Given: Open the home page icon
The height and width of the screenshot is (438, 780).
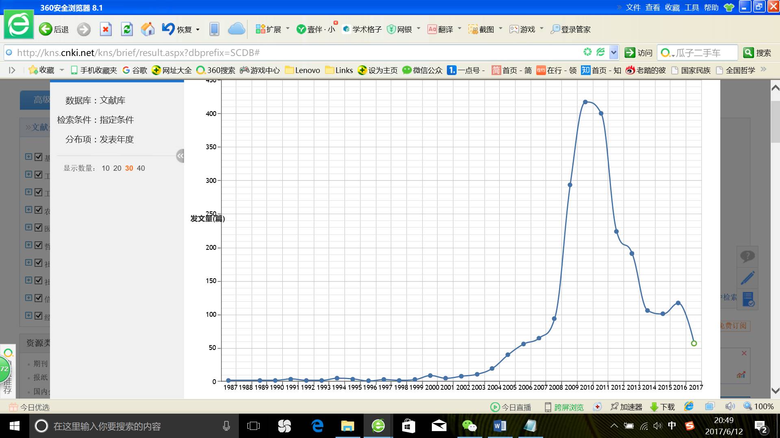Looking at the screenshot, I should 147,29.
